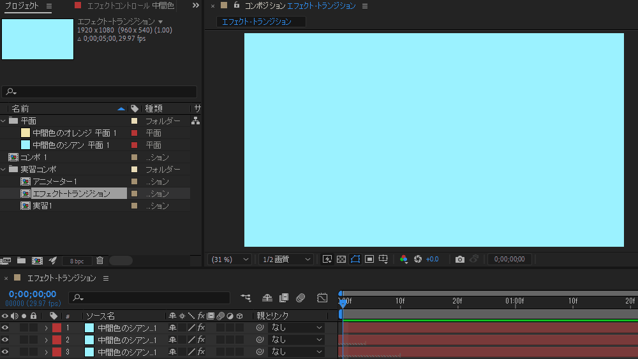Enable frame blending for timeline
Screen dimensions: 638x359
(x=284, y=298)
